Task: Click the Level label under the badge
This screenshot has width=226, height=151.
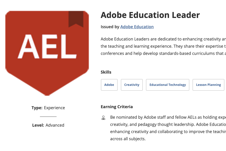Action: (38, 125)
